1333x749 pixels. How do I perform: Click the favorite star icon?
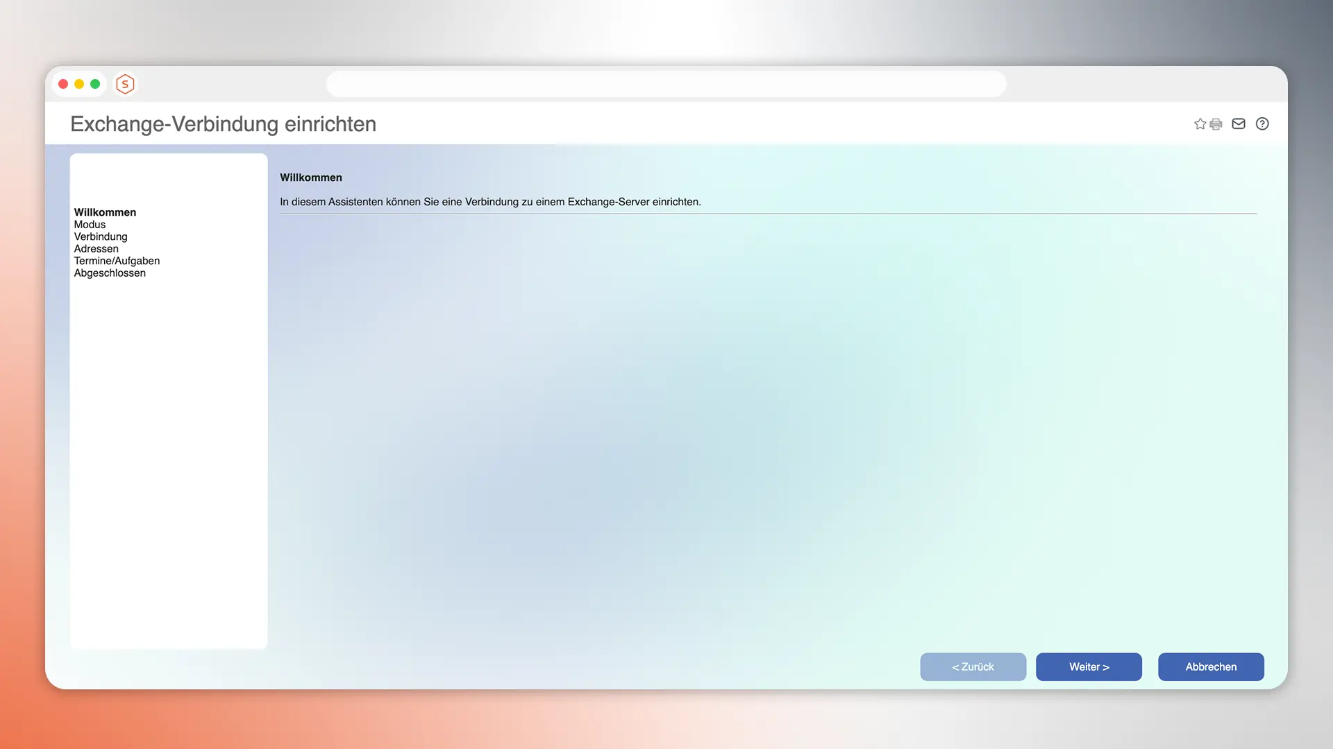[1199, 123]
